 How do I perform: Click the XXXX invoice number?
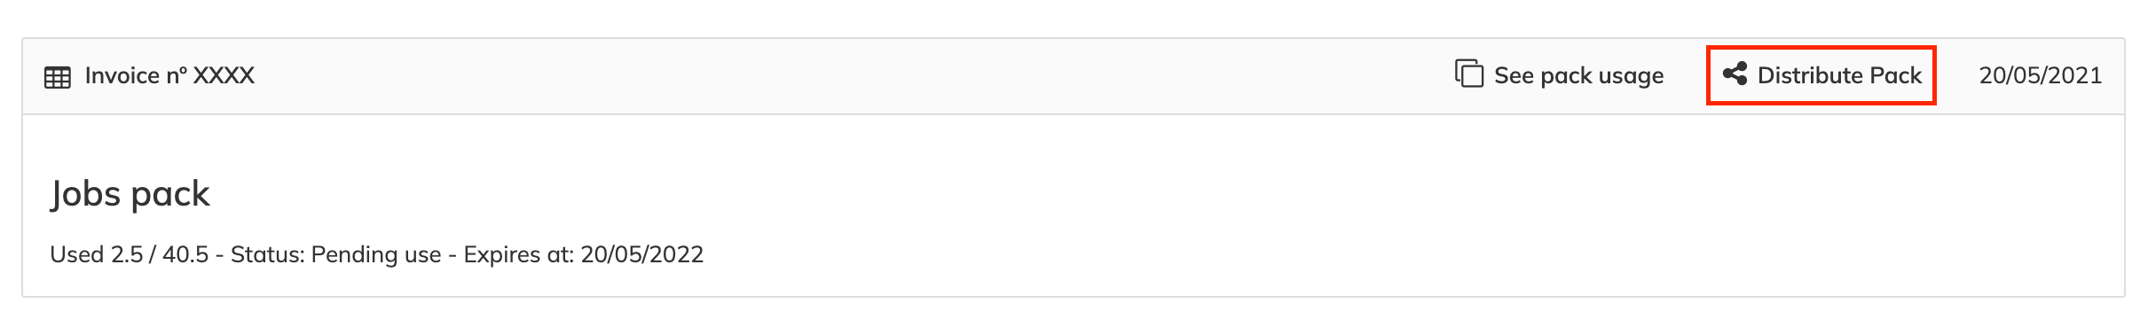pyautogui.click(x=224, y=75)
